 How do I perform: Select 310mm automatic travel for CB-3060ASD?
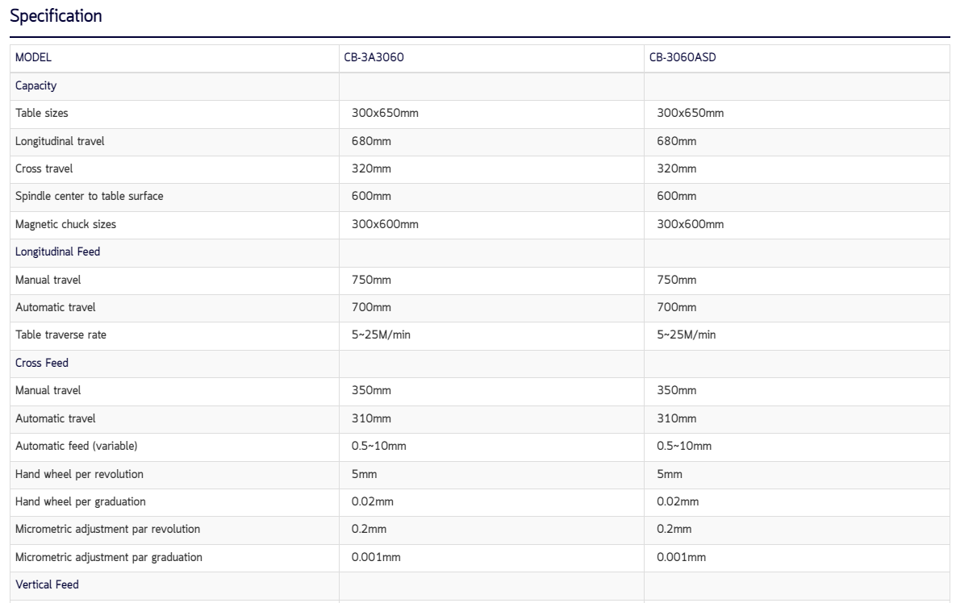[676, 418]
